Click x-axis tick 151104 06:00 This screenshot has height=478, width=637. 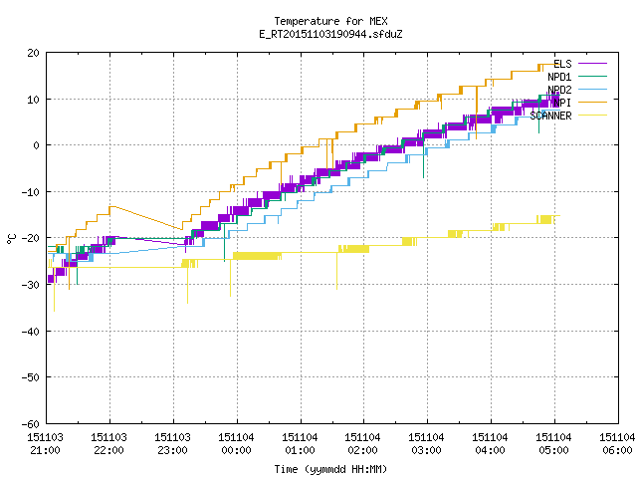pyautogui.click(x=617, y=444)
